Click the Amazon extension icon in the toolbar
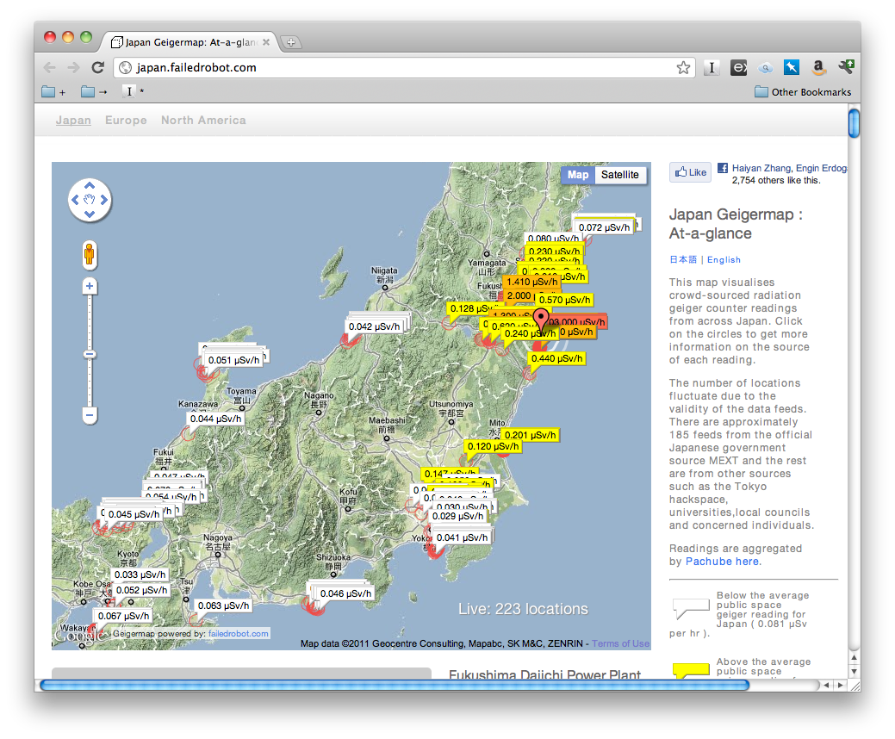Image resolution: width=895 pixels, height=739 pixels. tap(817, 67)
